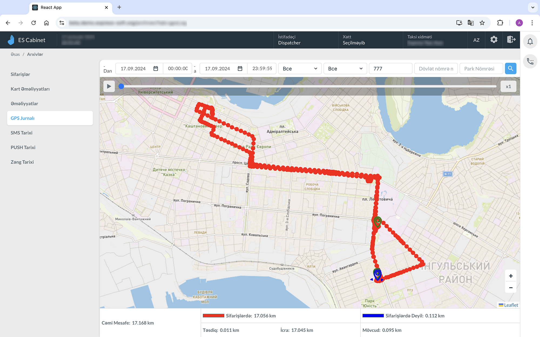
Task: Open Sifarişlər in sidebar
Action: point(20,74)
